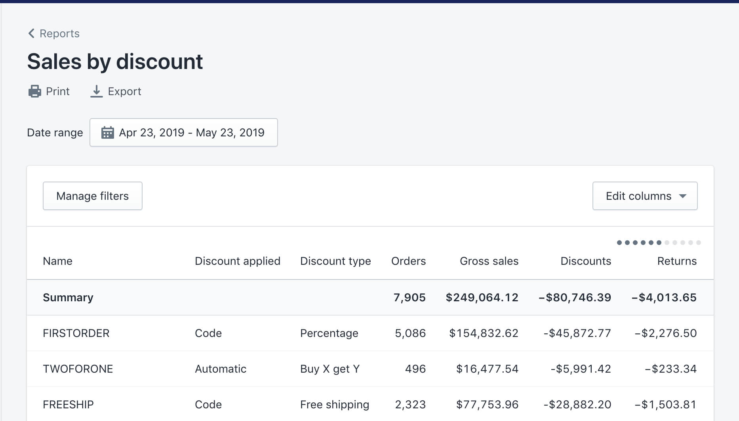
Task: Click discounts value -$45,872.77
Action: pos(577,333)
